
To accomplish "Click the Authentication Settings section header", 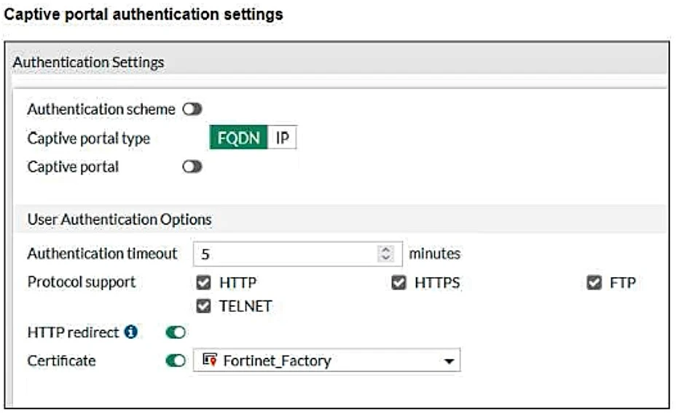I will pyautogui.click(x=89, y=63).
